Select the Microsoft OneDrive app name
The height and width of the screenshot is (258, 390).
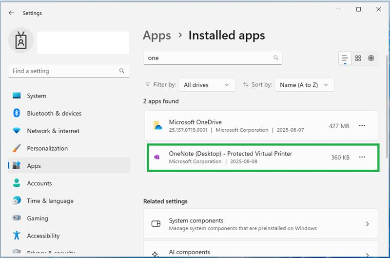[x=195, y=122]
